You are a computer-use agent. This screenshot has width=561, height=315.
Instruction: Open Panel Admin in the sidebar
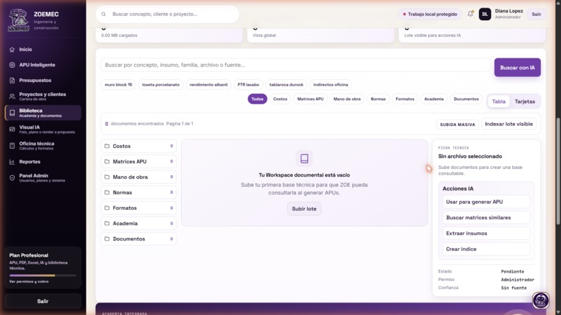click(42, 178)
